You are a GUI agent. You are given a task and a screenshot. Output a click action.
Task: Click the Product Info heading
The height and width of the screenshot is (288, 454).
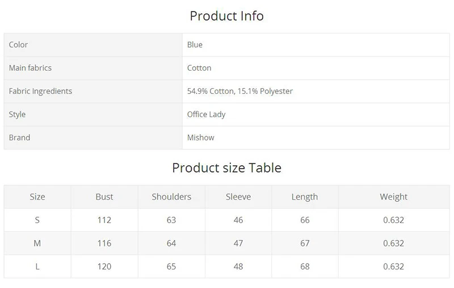click(226, 16)
